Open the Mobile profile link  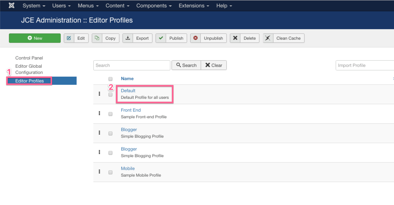(128, 168)
